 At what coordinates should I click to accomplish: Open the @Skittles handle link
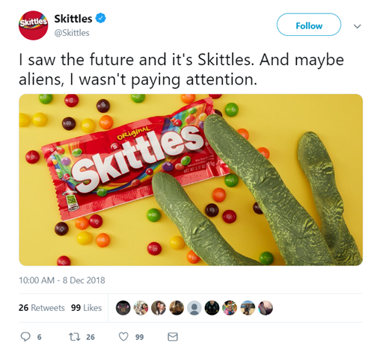coord(72,33)
